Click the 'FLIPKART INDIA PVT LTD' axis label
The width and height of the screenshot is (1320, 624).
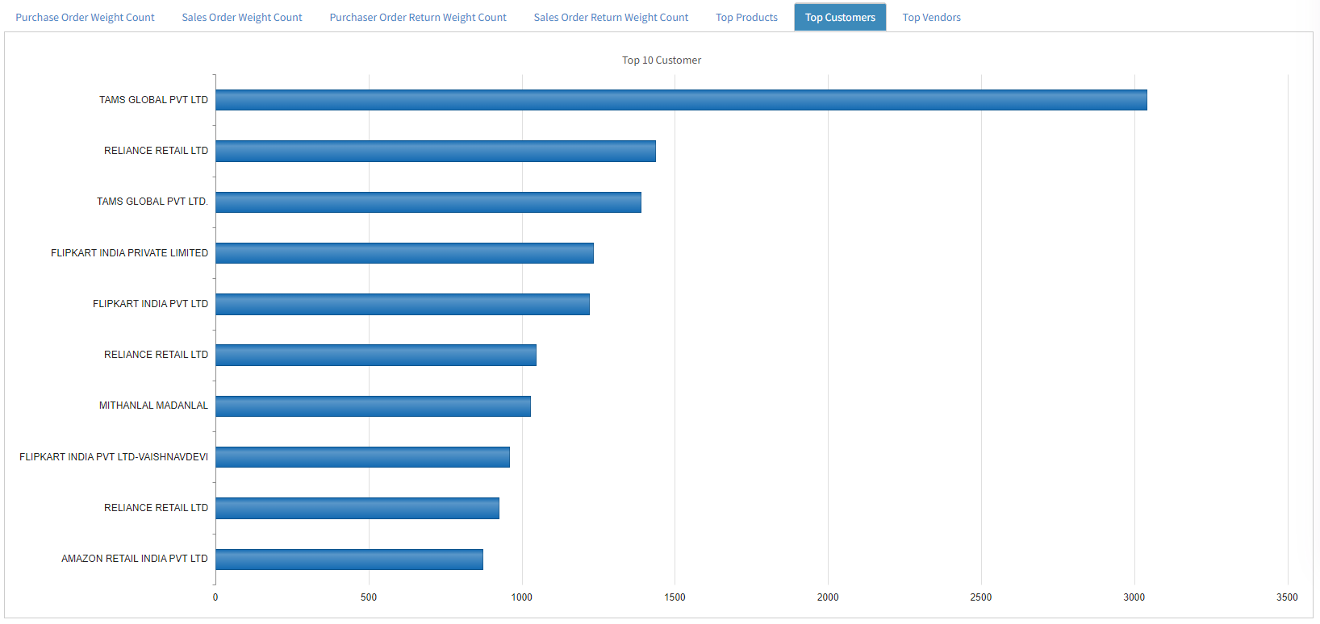[150, 304]
